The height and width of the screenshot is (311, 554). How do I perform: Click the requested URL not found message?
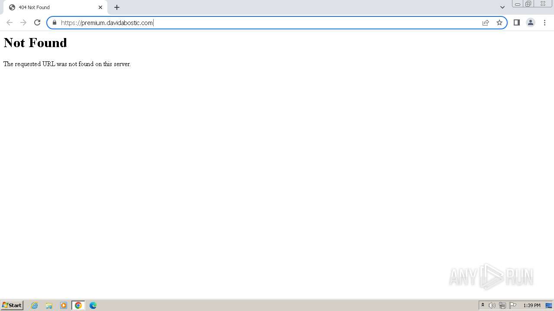[x=67, y=64]
